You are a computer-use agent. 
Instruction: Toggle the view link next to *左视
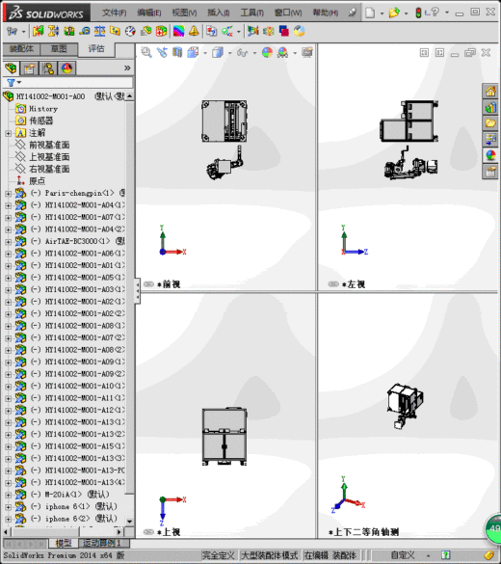[333, 284]
